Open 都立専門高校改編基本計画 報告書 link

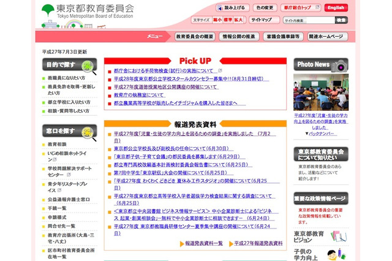[183, 165]
